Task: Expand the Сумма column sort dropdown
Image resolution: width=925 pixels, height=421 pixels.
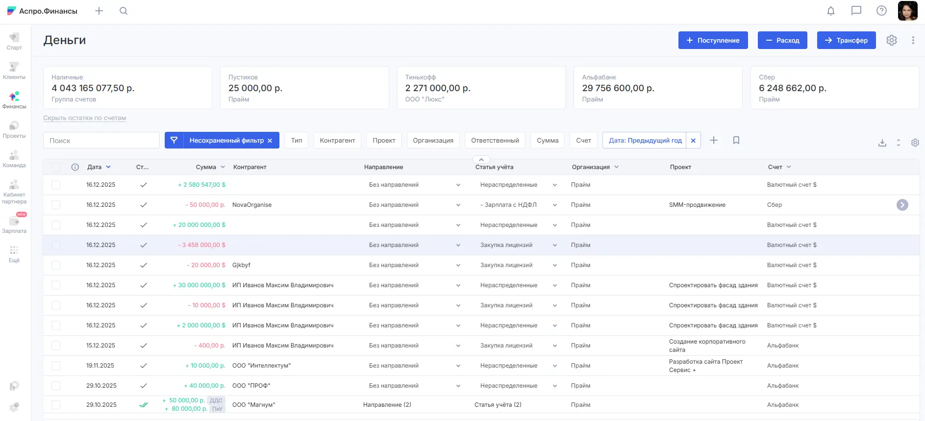Action: click(x=223, y=167)
